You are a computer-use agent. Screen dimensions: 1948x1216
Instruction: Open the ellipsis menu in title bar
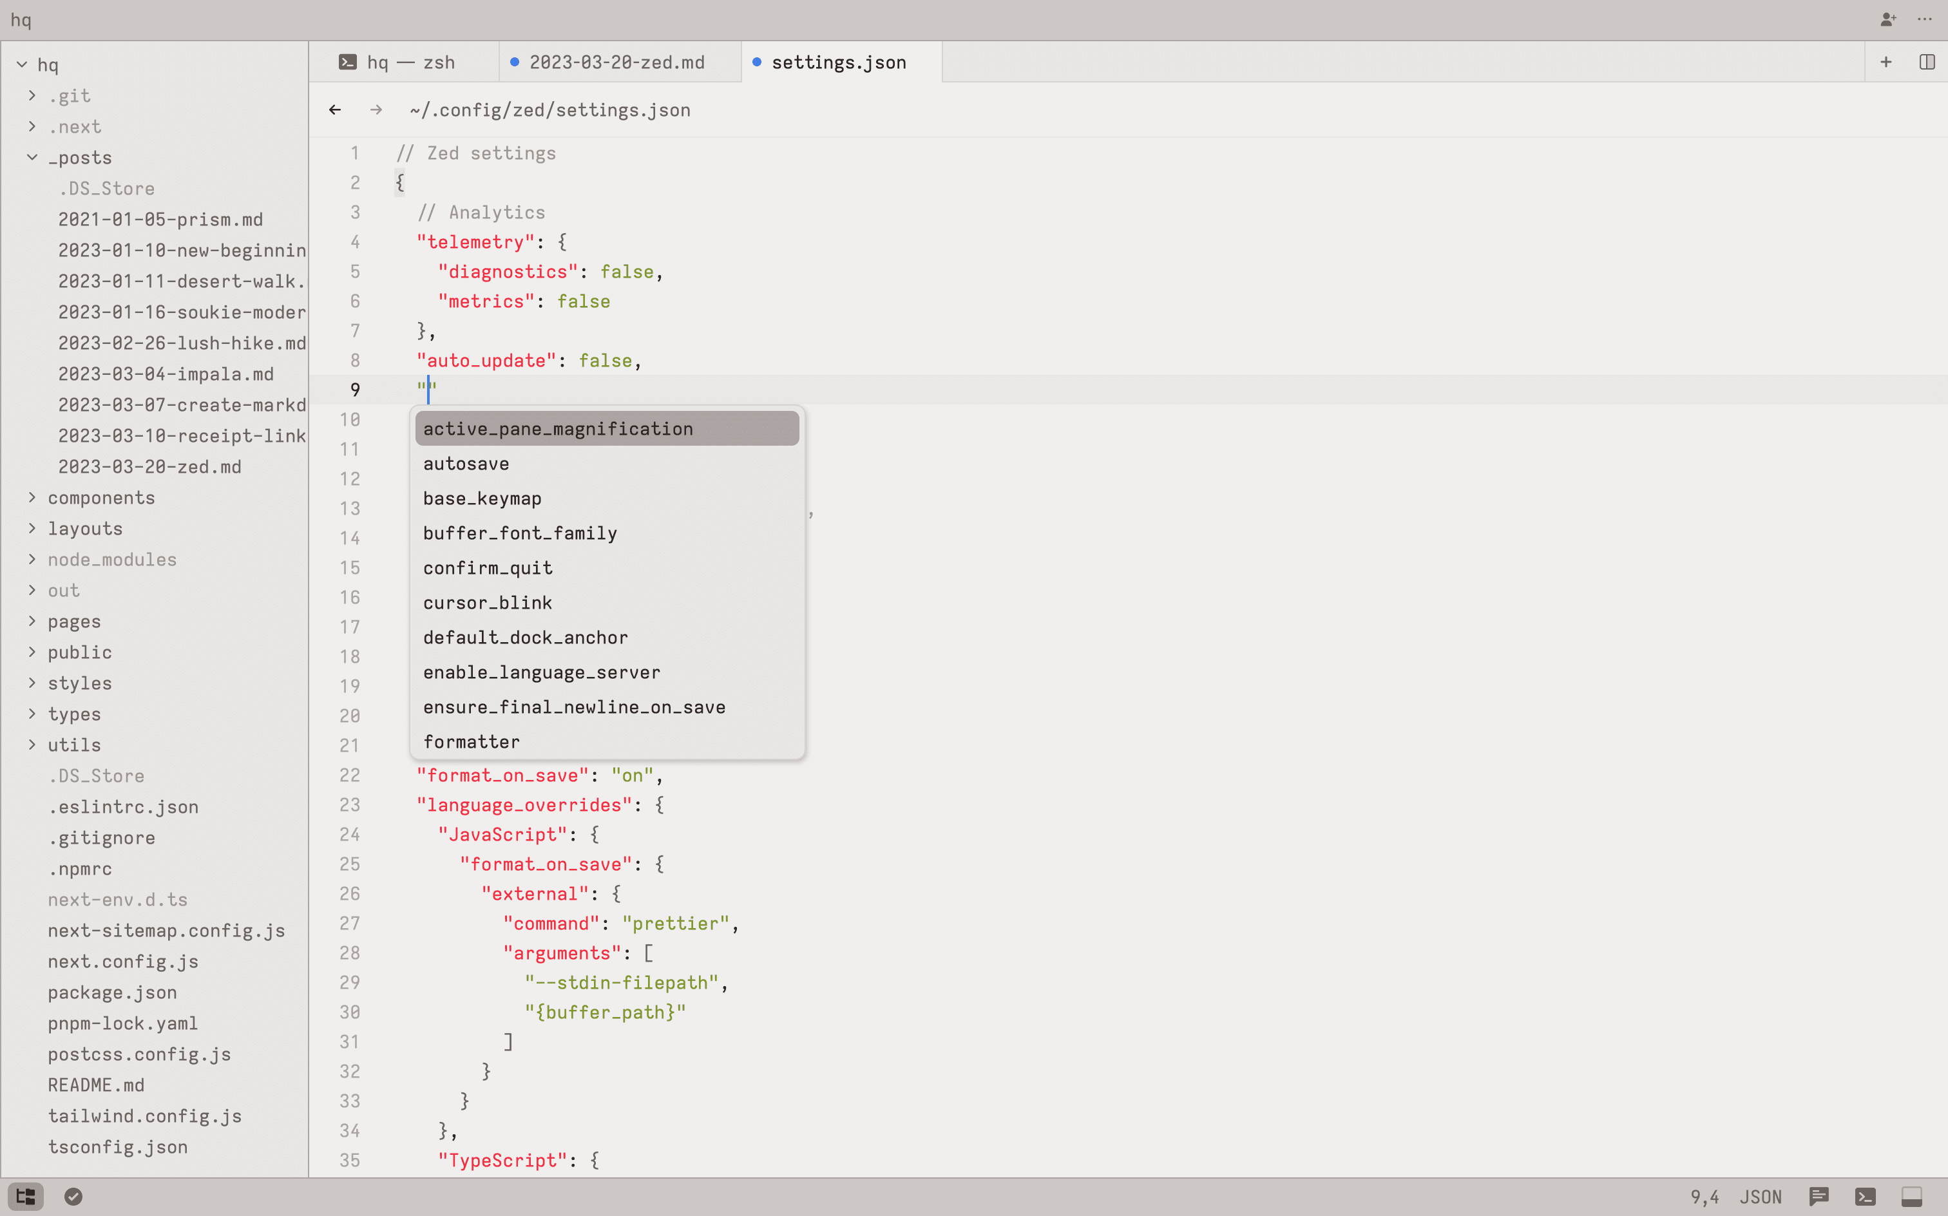coord(1925,19)
